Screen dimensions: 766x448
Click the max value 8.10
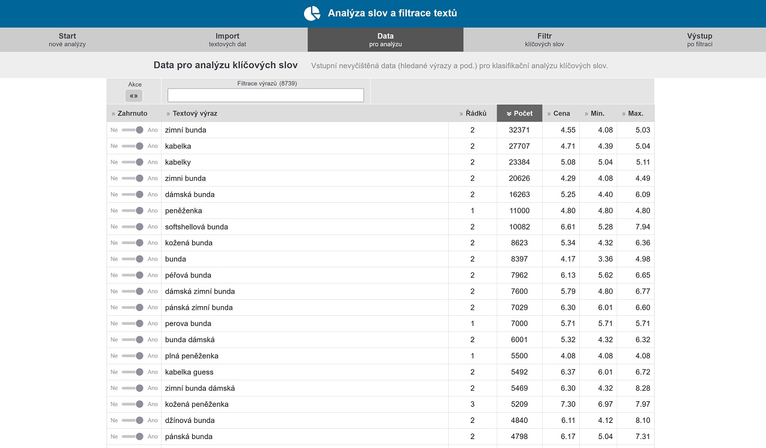tap(643, 420)
